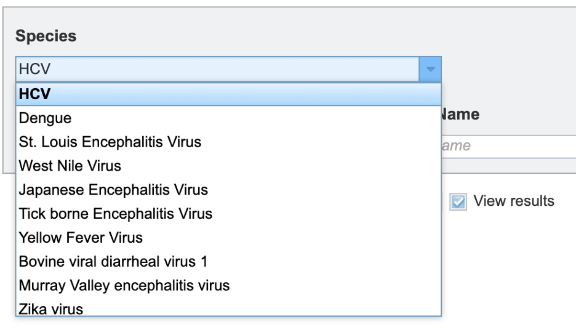Click the checkmark icon beside View results
The height and width of the screenshot is (329, 576).
coord(458,201)
